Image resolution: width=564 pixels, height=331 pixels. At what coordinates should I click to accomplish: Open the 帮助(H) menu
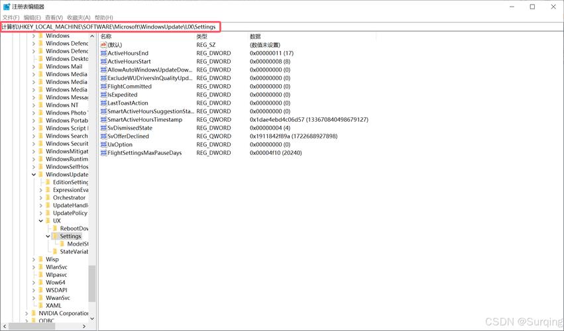(x=104, y=17)
